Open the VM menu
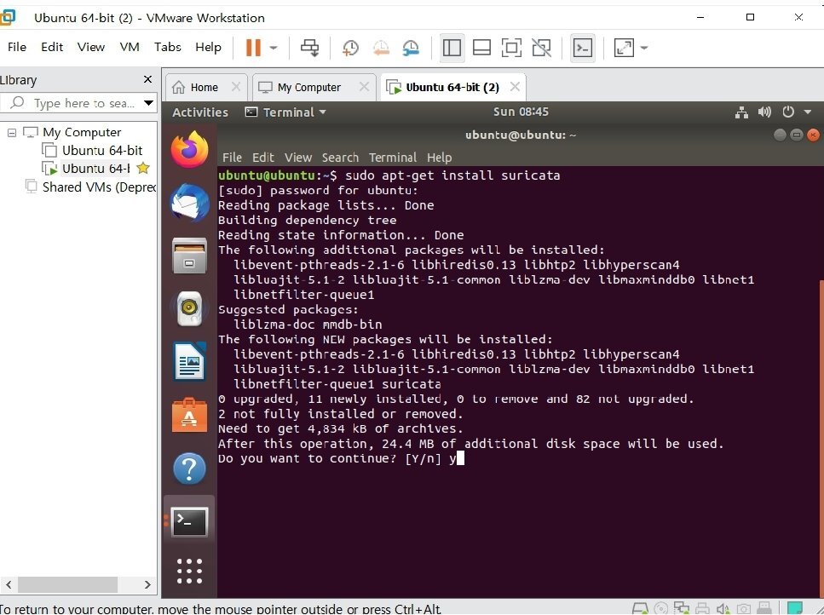The image size is (824, 615). pos(130,47)
